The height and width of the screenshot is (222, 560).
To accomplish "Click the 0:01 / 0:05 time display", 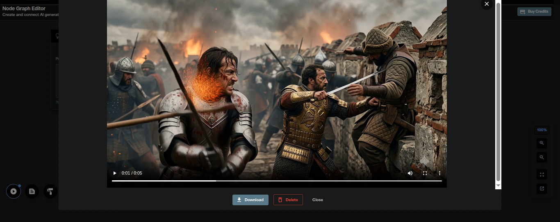I will tap(132, 173).
